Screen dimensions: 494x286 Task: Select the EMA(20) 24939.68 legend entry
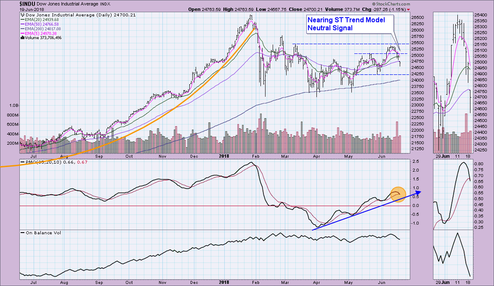click(42, 19)
